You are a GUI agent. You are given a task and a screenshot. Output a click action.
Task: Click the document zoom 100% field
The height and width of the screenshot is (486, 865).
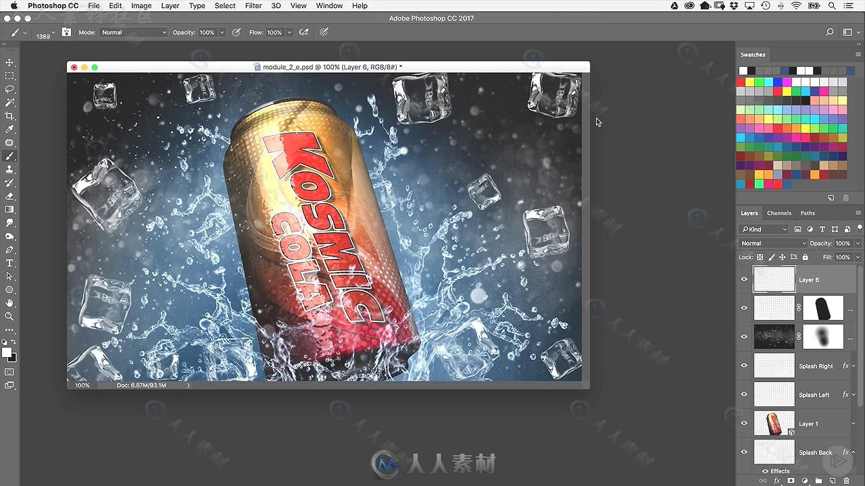pyautogui.click(x=82, y=385)
